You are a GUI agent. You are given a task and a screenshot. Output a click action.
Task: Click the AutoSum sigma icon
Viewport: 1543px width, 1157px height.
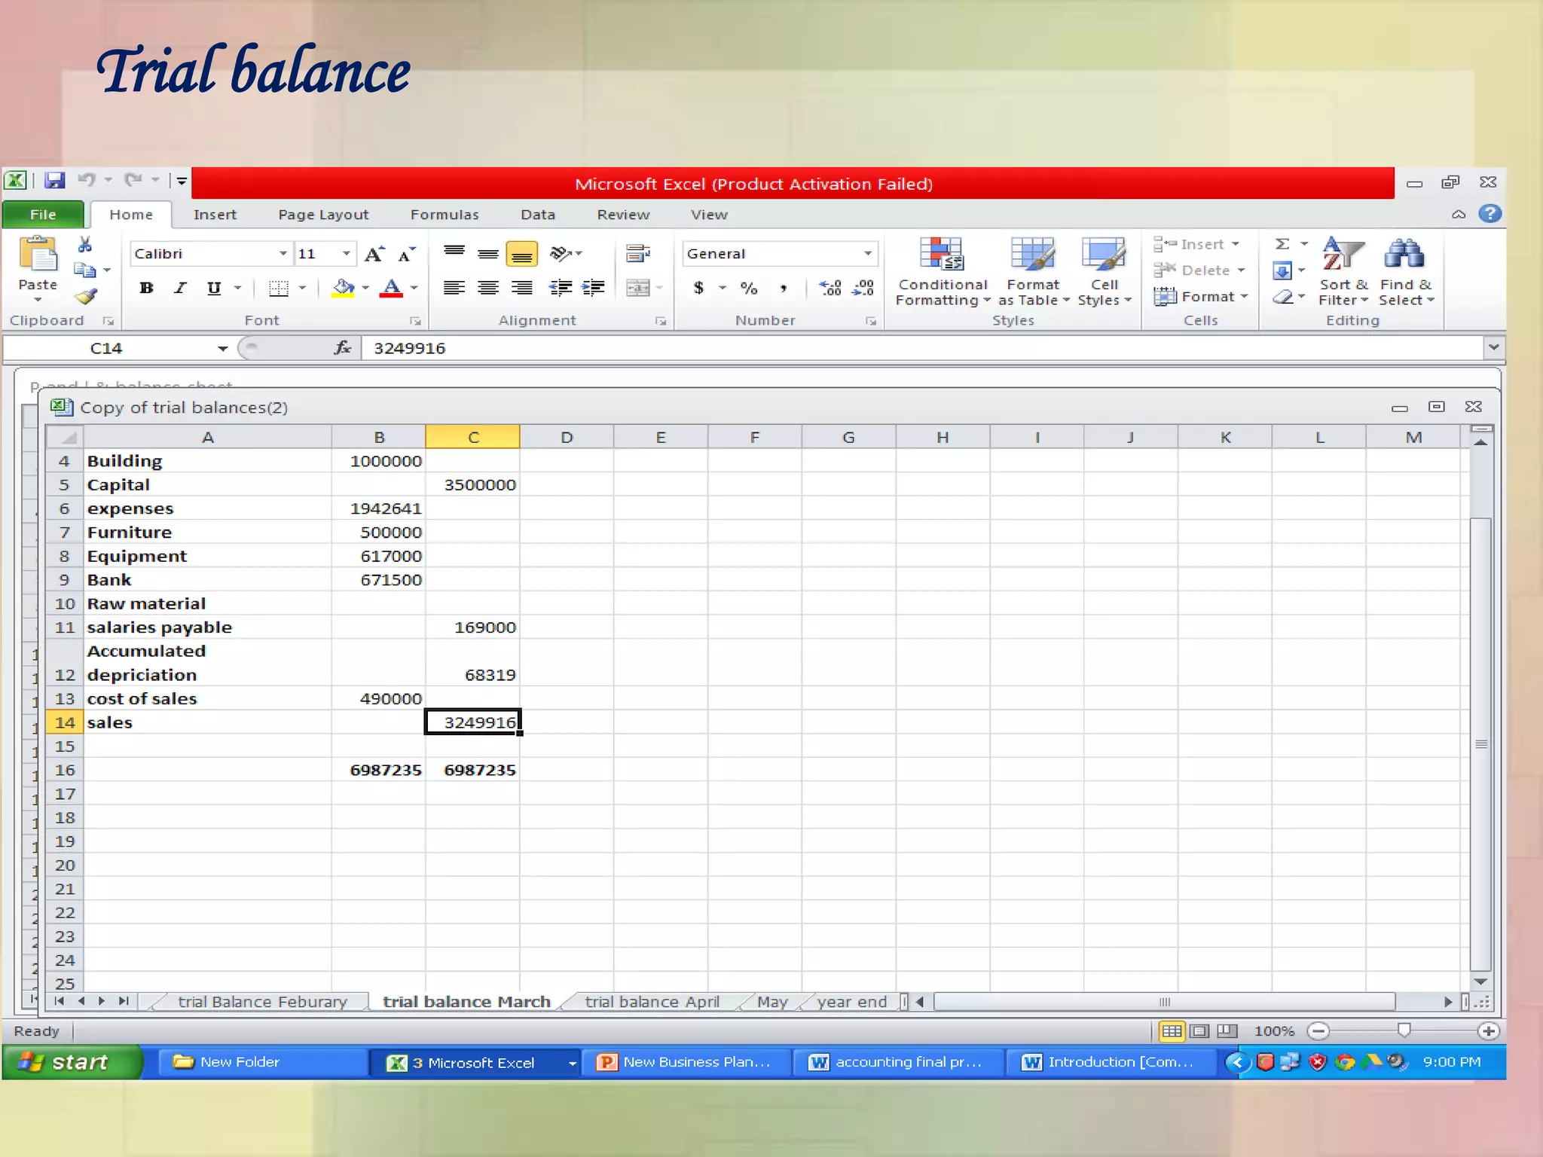pos(1282,244)
